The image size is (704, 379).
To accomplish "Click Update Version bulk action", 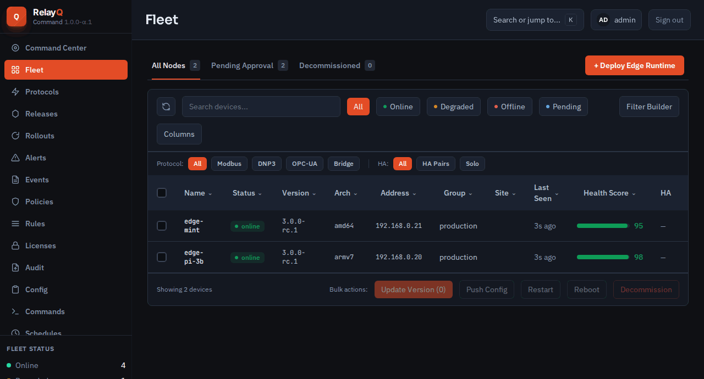I will click(x=414, y=289).
